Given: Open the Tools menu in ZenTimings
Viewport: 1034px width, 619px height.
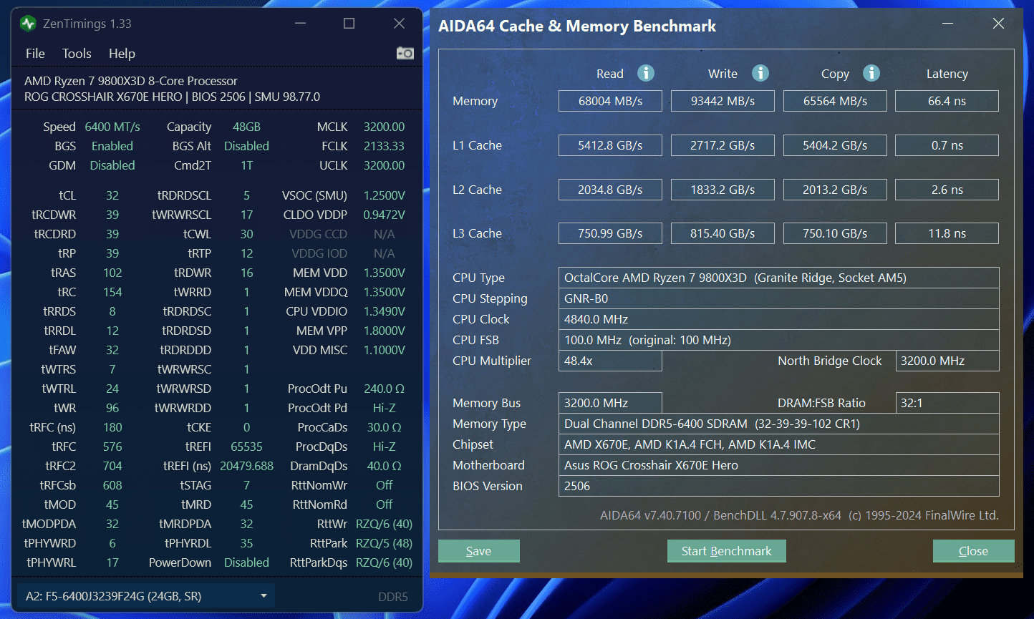Looking at the screenshot, I should [77, 54].
